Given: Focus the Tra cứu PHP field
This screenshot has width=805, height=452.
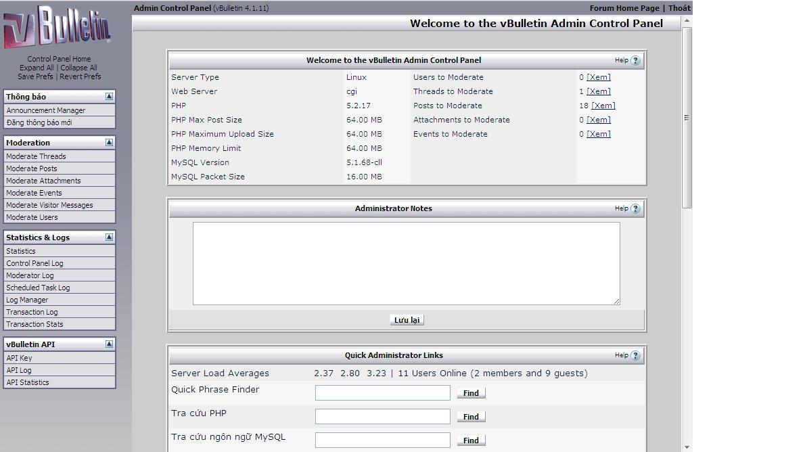Looking at the screenshot, I should (382, 417).
